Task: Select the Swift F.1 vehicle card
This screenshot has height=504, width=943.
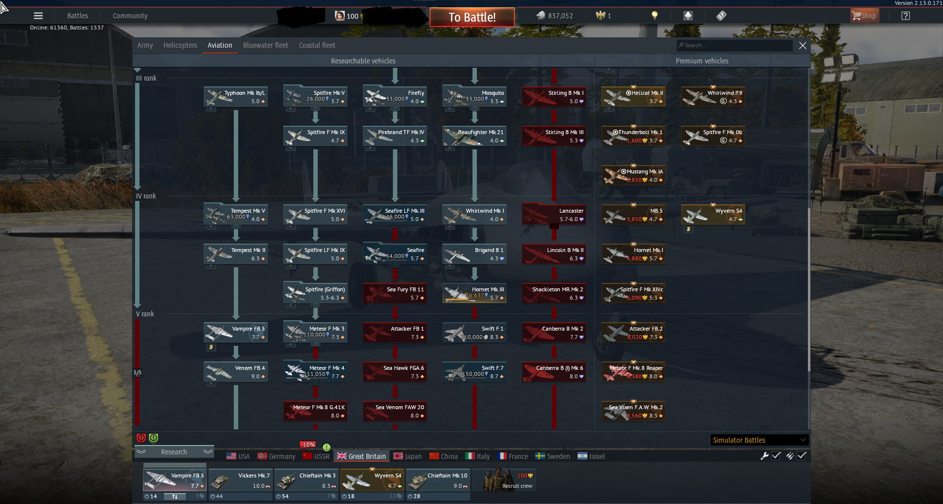Action: (474, 333)
